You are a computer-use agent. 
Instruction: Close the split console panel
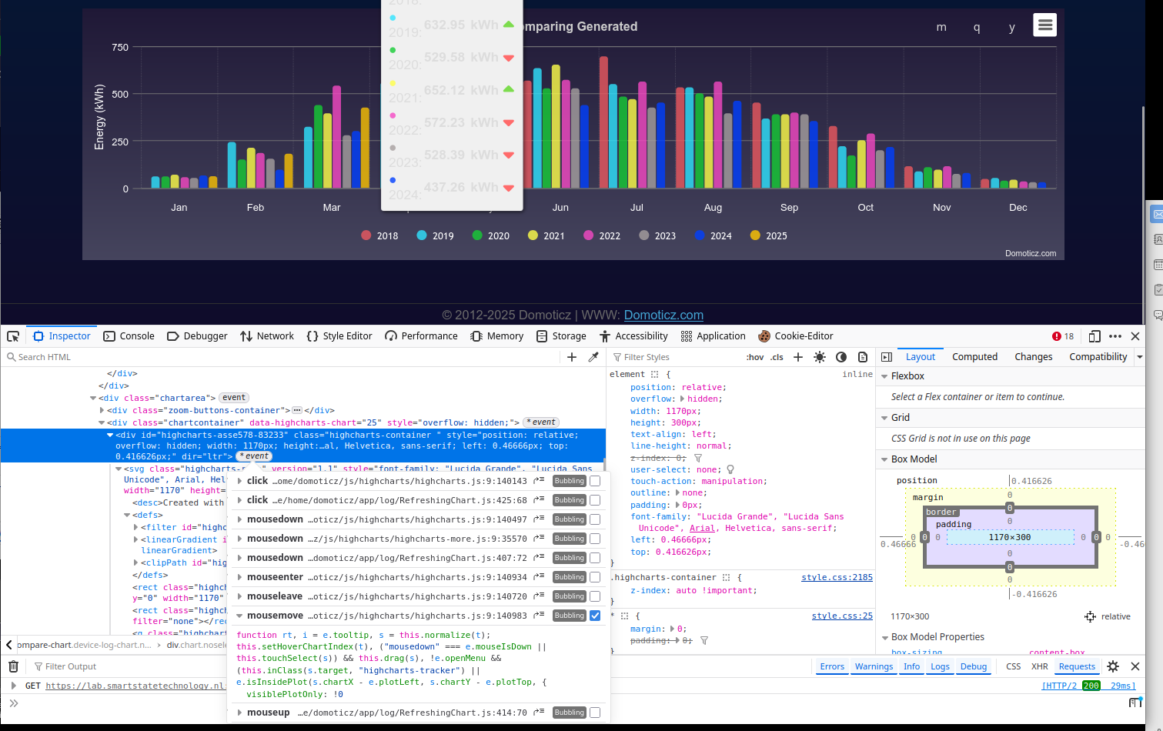point(1135,666)
